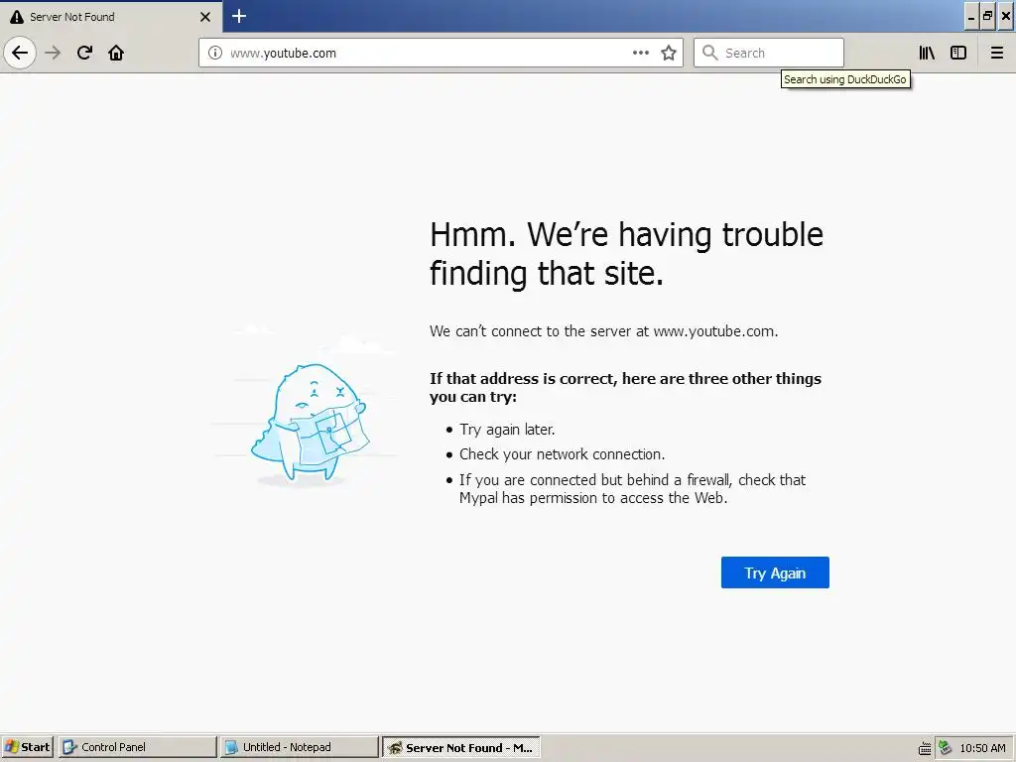Viewport: 1016px width, 762px height.
Task: Toggle the sidebar view
Action: coord(958,53)
